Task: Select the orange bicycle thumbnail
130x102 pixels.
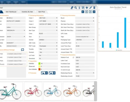Action: click(x=72, y=91)
